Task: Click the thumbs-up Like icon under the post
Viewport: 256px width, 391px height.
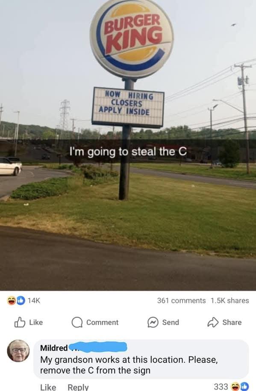Action: [20, 322]
